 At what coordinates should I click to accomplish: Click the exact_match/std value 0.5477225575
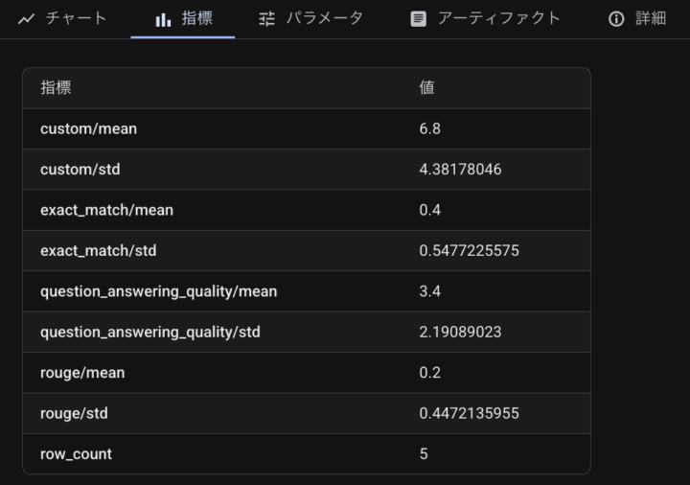click(469, 251)
